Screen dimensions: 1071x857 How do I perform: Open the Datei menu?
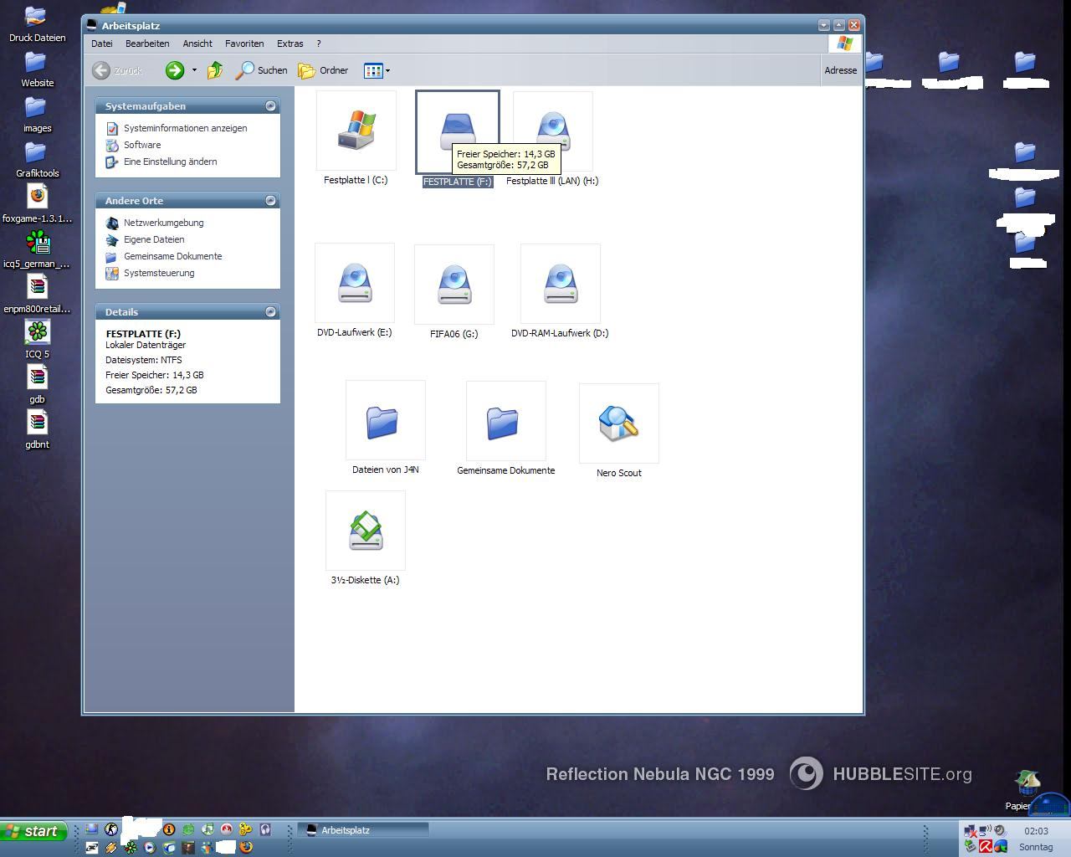(x=102, y=44)
